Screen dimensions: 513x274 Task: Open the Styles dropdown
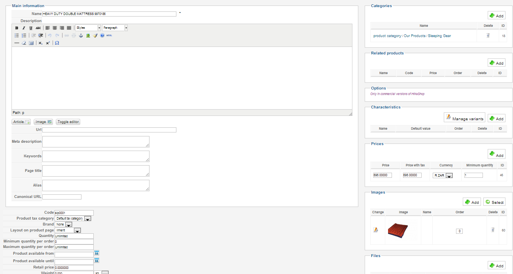click(88, 28)
